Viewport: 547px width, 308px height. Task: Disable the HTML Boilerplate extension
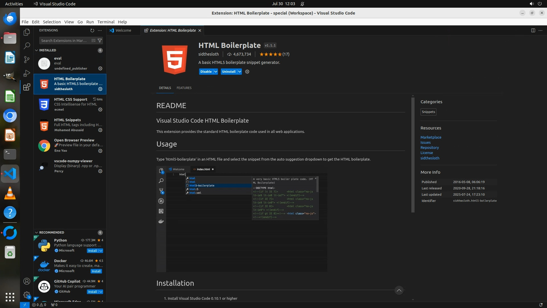coord(206,72)
